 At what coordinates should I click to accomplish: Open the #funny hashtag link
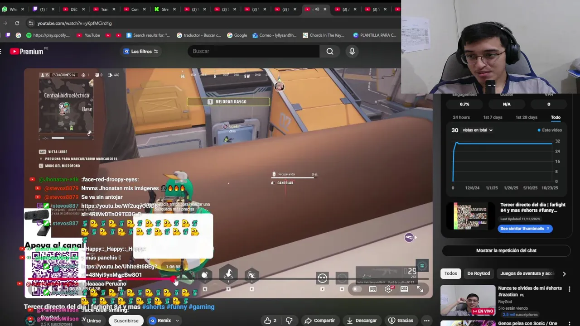point(177,307)
